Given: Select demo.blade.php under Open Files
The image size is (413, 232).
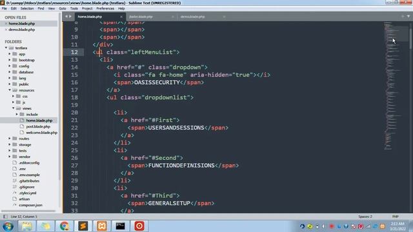Looking at the screenshot, I should click(21, 30).
